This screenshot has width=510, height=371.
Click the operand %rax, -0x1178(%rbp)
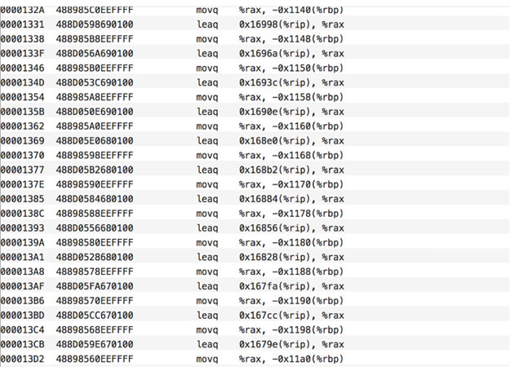[291, 214]
